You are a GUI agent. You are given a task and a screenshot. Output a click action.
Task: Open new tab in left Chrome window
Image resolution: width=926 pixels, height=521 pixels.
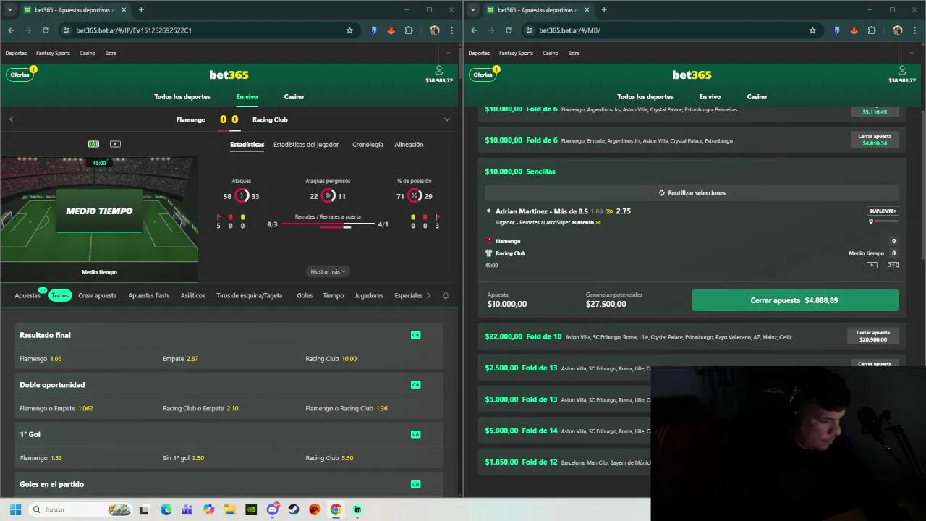pos(140,9)
